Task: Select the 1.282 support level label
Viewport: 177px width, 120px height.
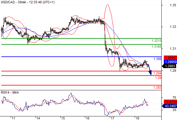Action: [157, 87]
